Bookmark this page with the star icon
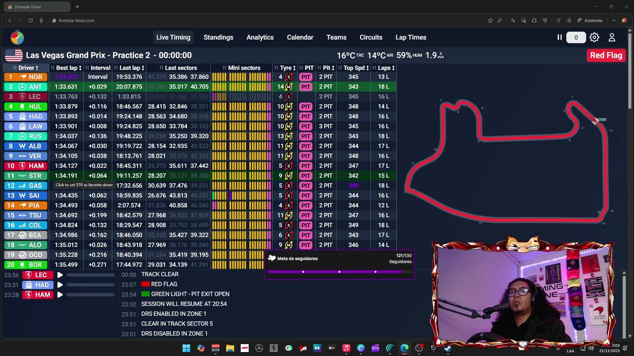Screen dimensions: 634x356 coord(490,20)
